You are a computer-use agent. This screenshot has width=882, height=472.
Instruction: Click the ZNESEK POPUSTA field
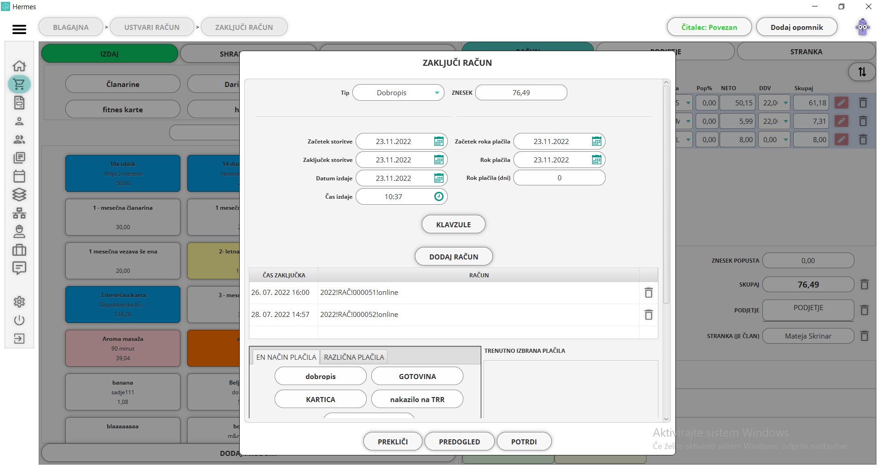[x=808, y=260]
